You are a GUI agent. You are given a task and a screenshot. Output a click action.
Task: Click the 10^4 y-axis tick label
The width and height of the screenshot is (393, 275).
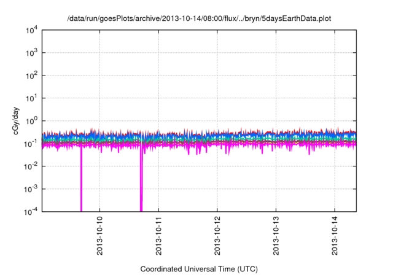pos(31,31)
